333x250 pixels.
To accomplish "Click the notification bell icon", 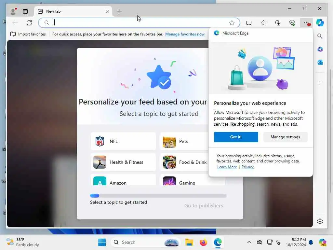I will click(x=311, y=242).
